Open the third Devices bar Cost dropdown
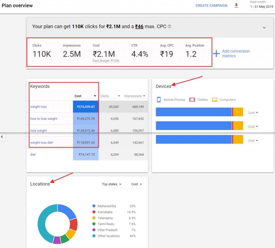The image size is (275, 248). pyautogui.click(x=253, y=141)
